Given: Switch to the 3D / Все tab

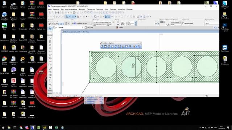Looking at the screenshot, I should click(x=89, y=27).
